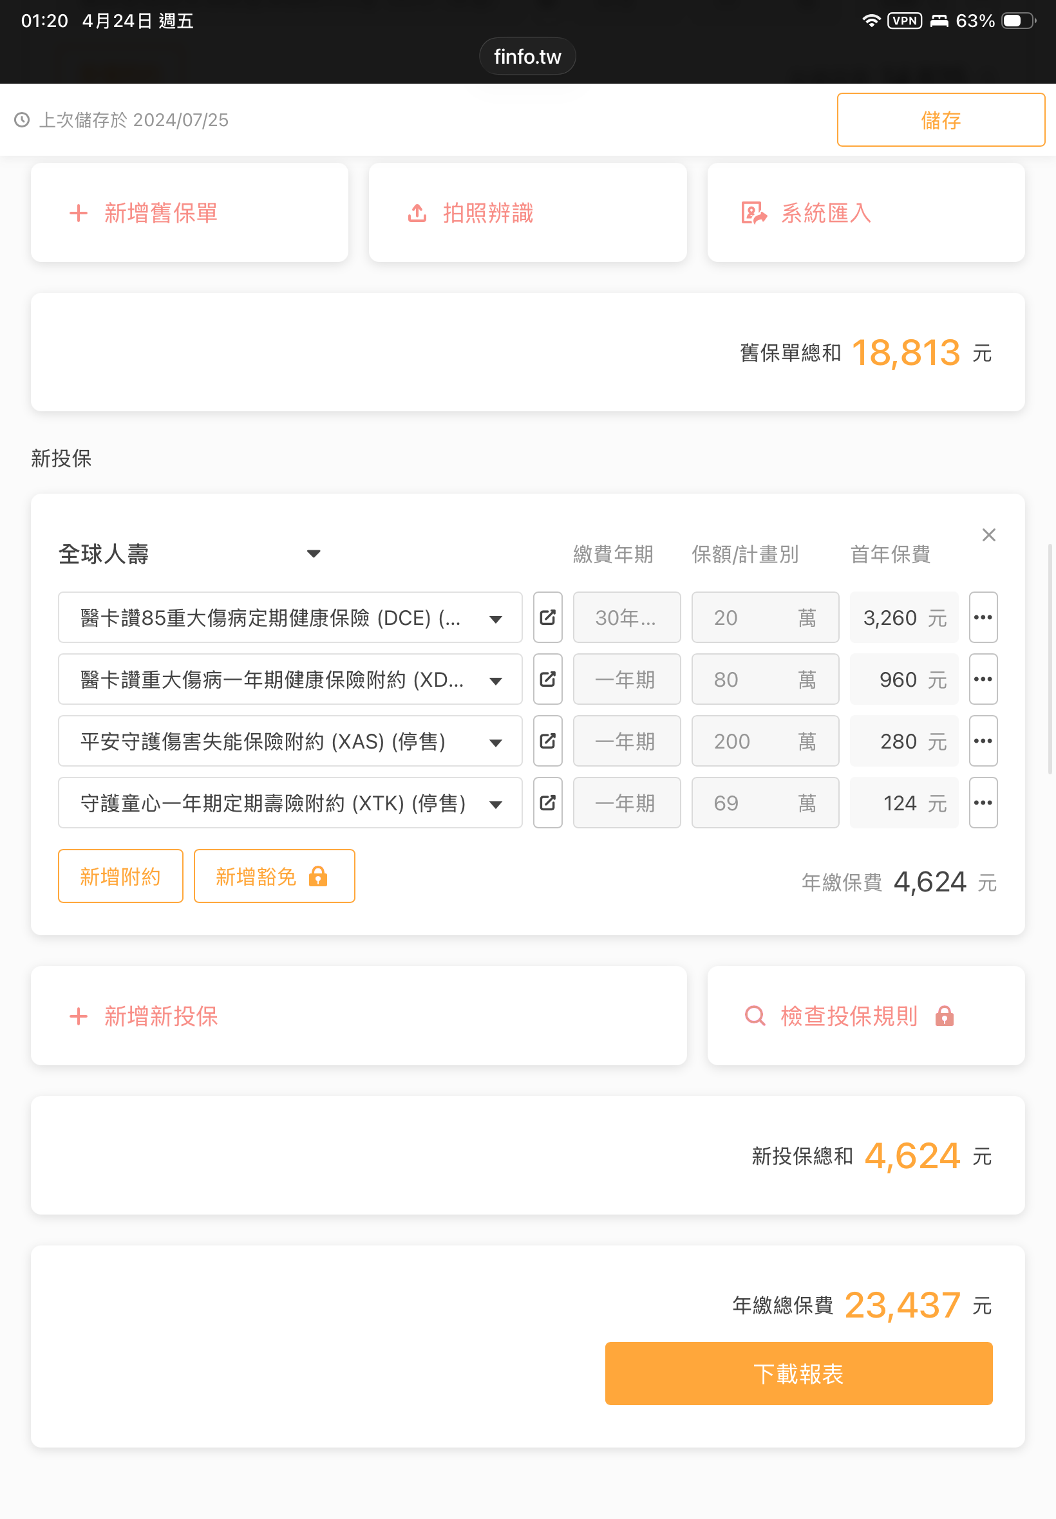Expand the 全球人壽 company dropdown
Image resolution: width=1056 pixels, height=1519 pixels.
313,554
